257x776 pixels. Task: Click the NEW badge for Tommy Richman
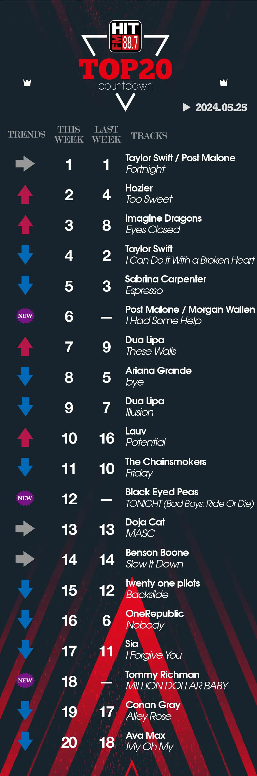tap(25, 680)
